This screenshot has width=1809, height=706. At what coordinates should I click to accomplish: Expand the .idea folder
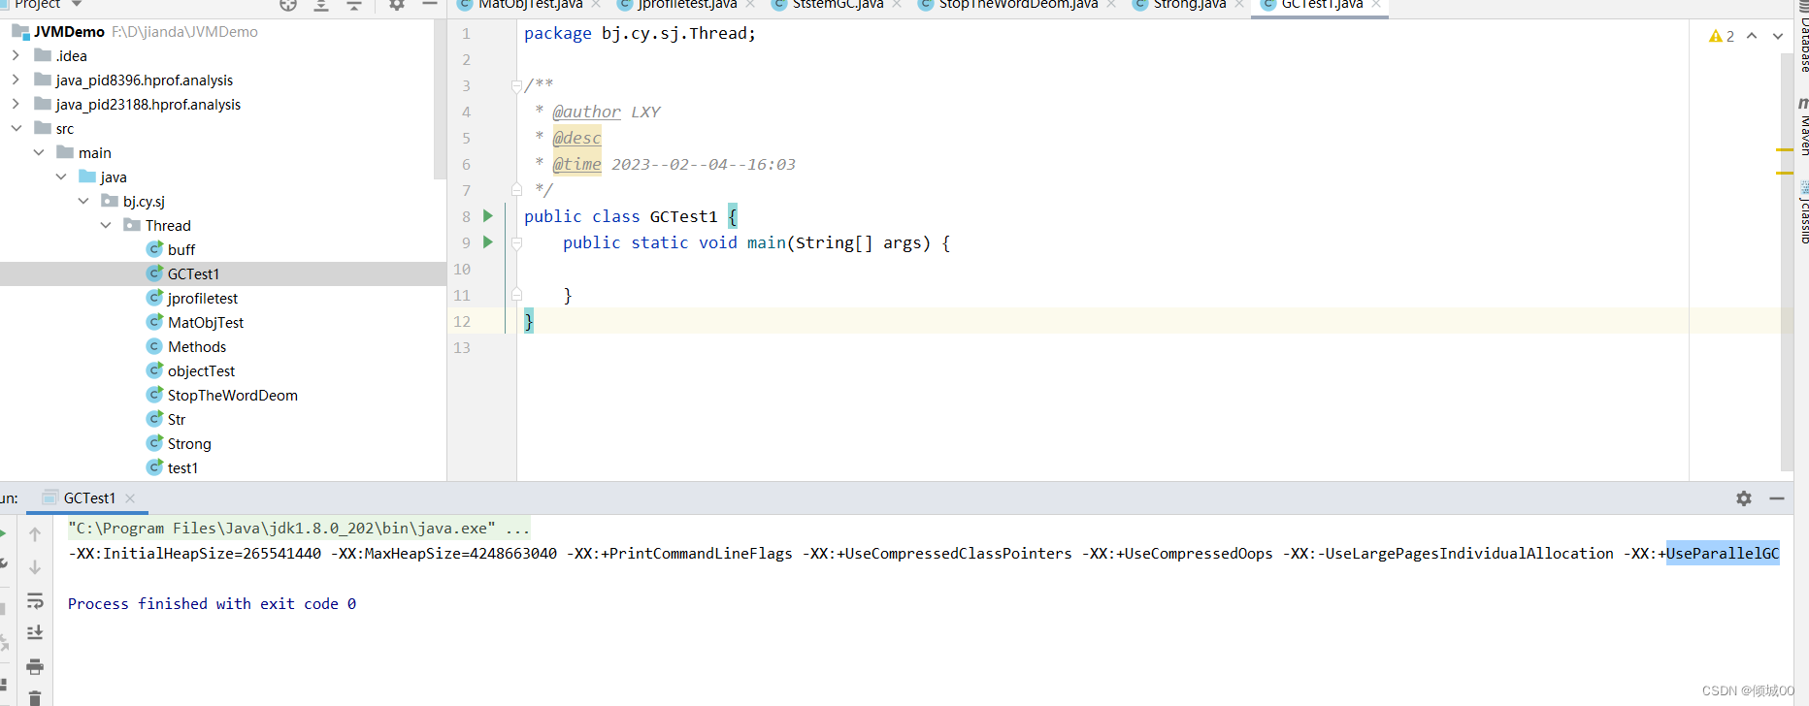tap(16, 55)
